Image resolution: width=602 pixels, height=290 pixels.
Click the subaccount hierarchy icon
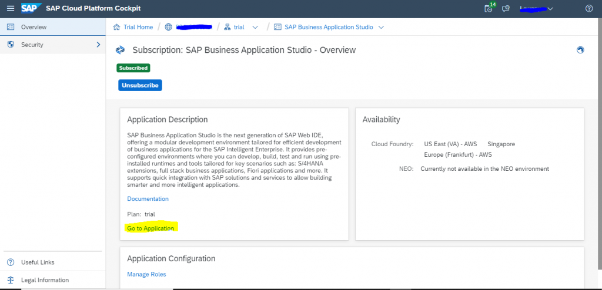click(228, 27)
